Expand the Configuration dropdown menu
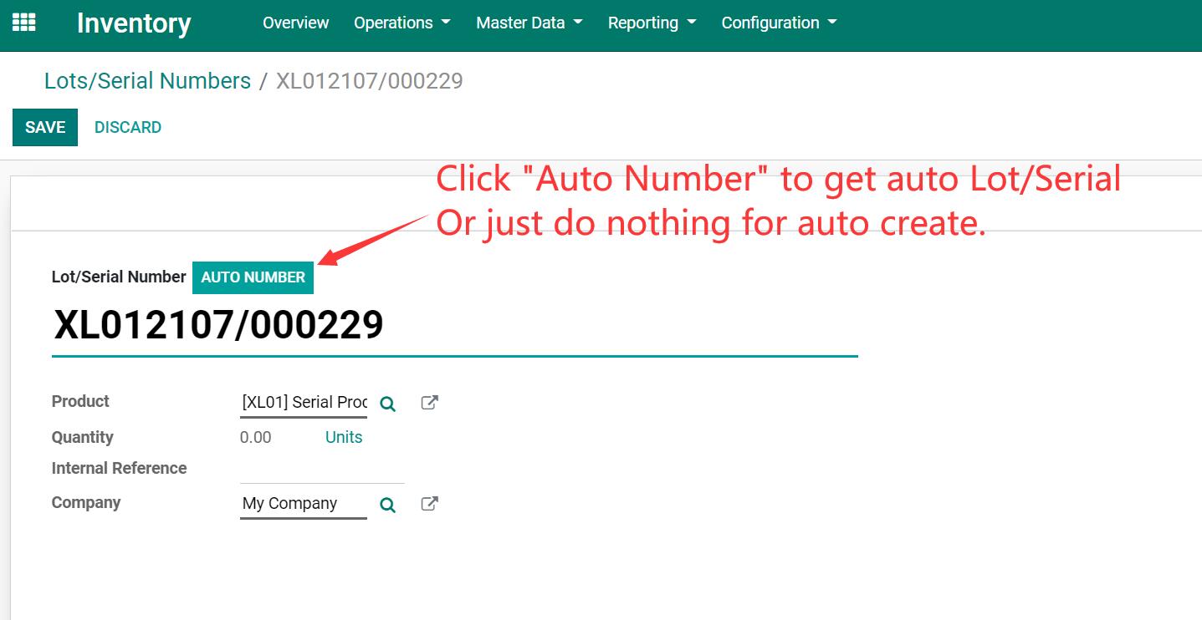 point(780,23)
